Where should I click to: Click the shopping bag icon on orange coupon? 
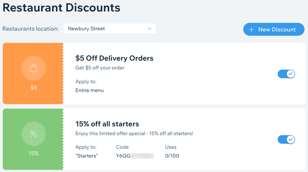34,68
